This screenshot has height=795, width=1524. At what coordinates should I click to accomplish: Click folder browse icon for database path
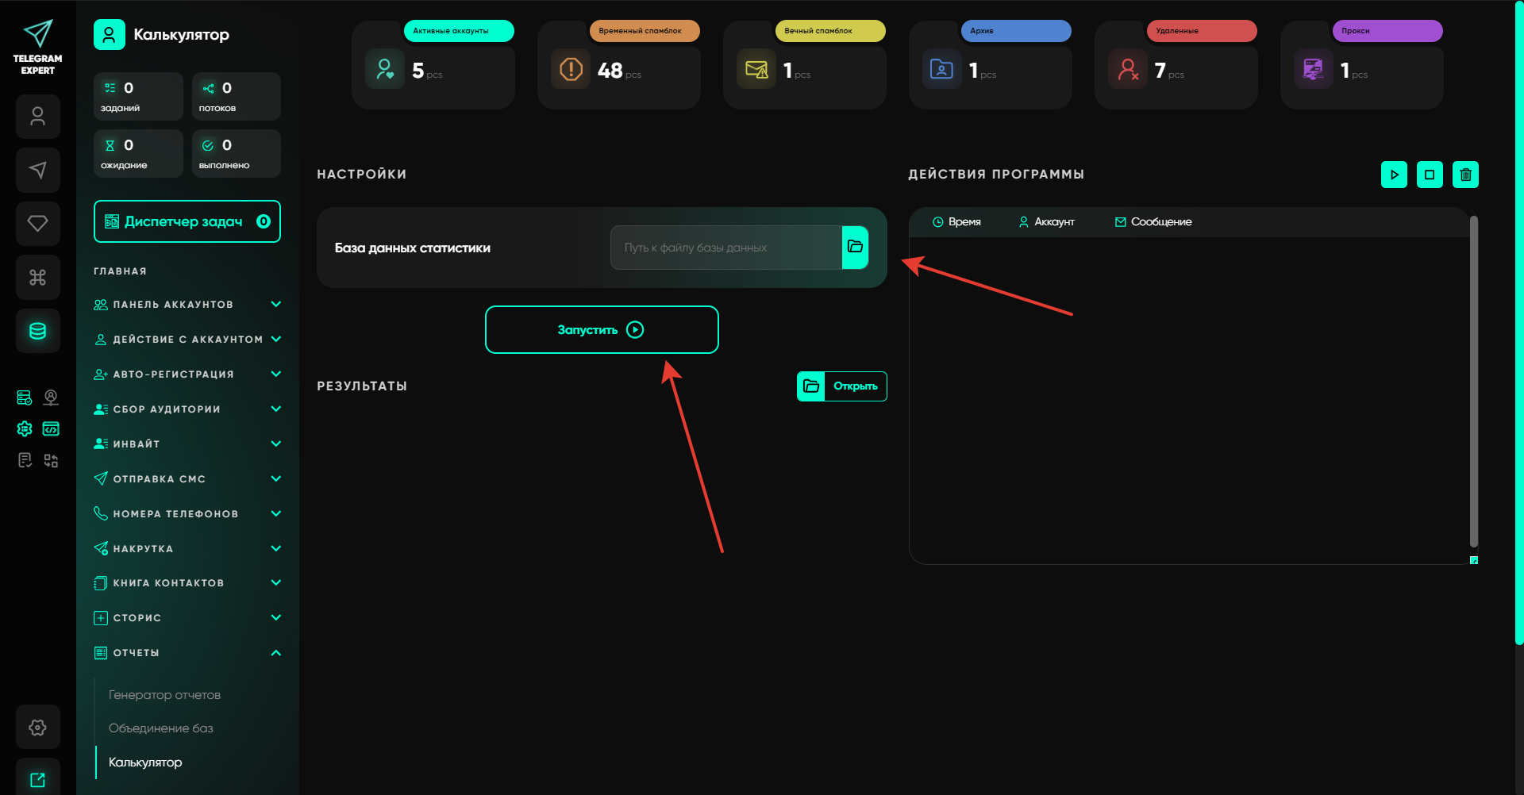(855, 247)
